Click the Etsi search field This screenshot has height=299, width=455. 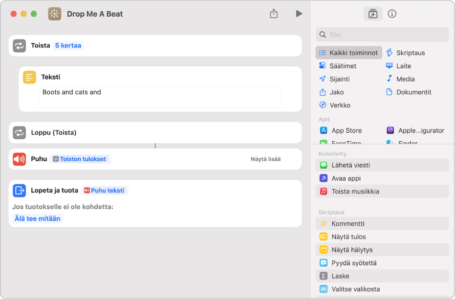382,35
